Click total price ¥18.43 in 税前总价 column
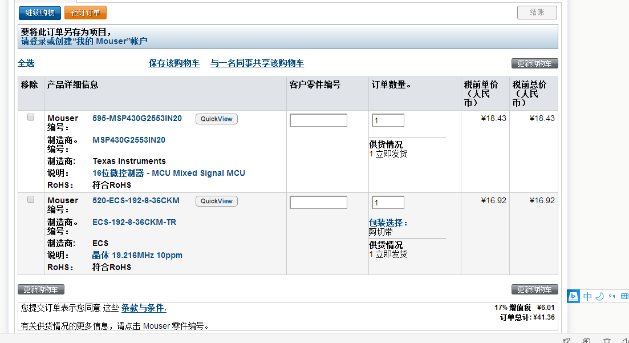 pyautogui.click(x=542, y=119)
